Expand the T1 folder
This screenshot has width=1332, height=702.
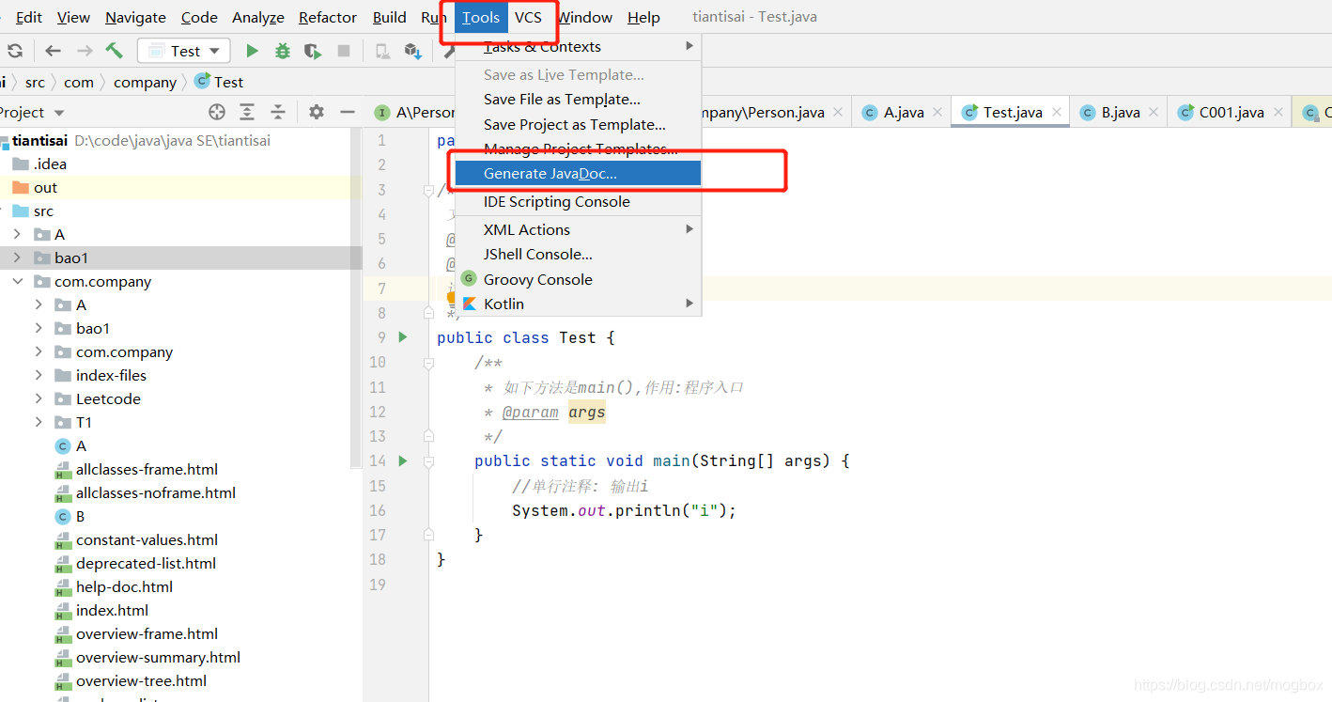pos(39,422)
